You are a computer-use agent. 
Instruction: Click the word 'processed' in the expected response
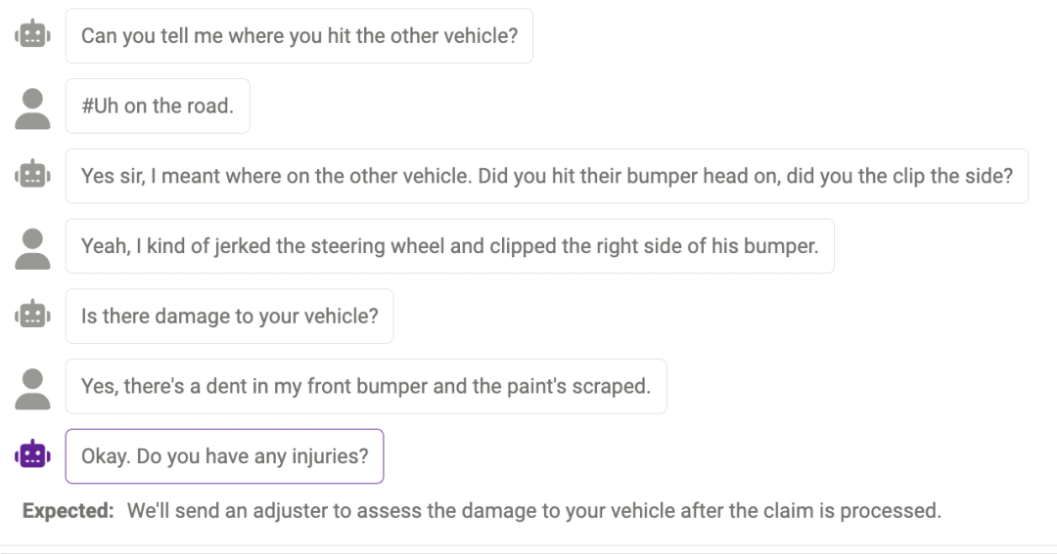[896, 512]
